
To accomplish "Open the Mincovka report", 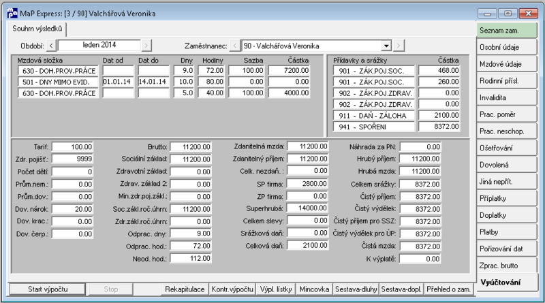I will (314, 289).
